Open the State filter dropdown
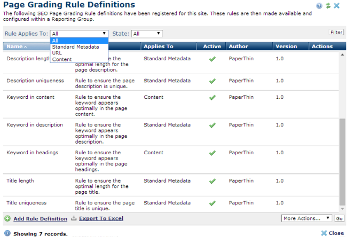 147,33
